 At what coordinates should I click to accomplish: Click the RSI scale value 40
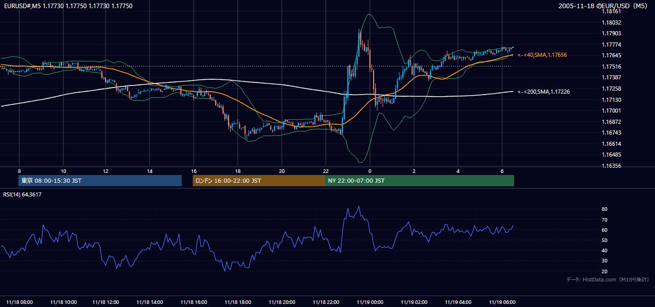[x=604, y=250]
